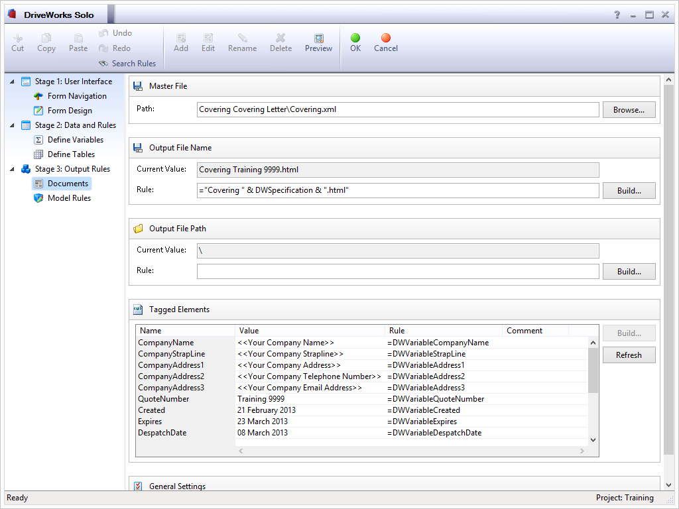The width and height of the screenshot is (679, 509).
Task: Click the red Cancel button
Action: tap(386, 42)
